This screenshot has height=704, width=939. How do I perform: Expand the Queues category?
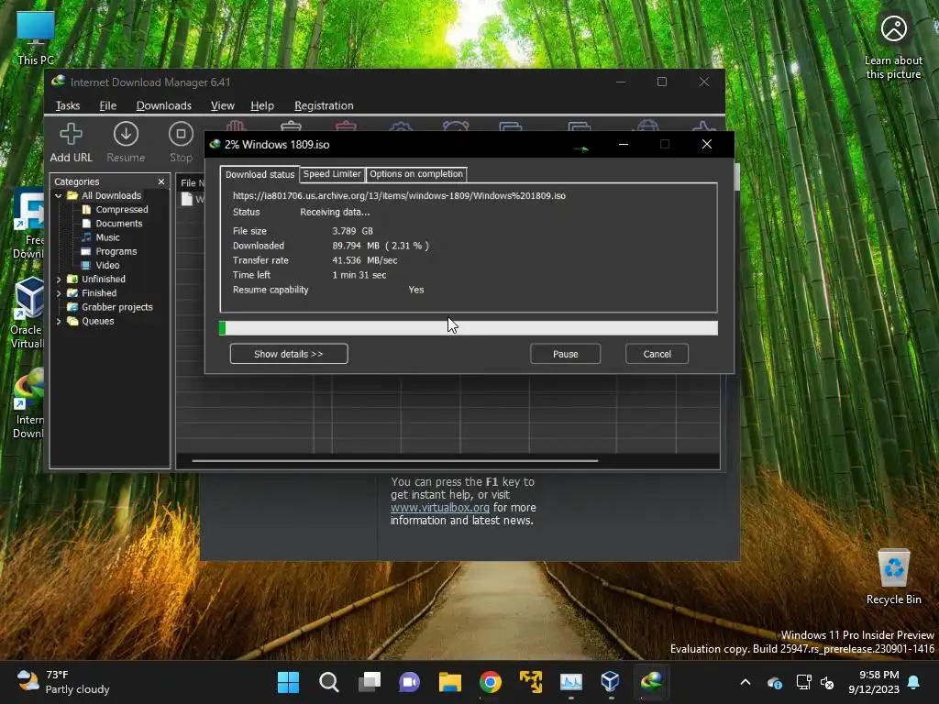tap(58, 321)
